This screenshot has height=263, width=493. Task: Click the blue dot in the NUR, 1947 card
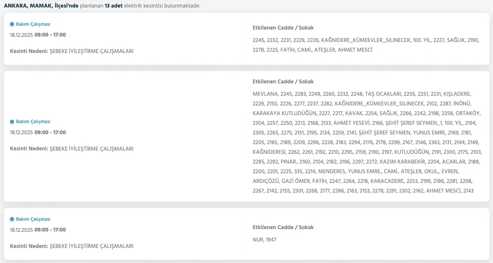tap(12, 219)
